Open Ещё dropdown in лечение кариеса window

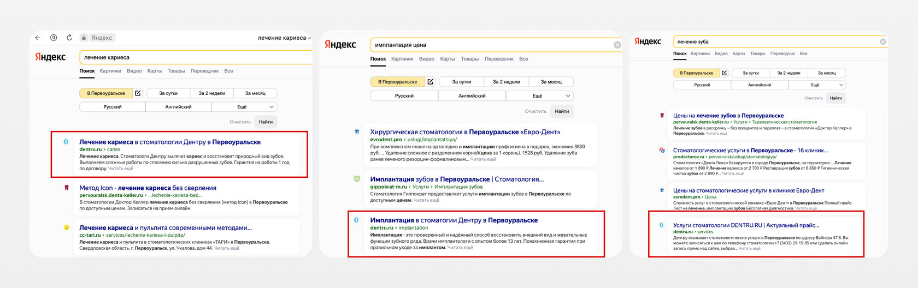click(x=244, y=107)
